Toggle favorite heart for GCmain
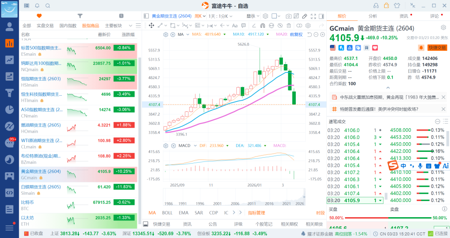Viewport: 450px width, 238px height. point(375,48)
